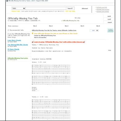The image size is (121, 121).
Task: Open the Love Story Chords link
Action: [14, 40]
